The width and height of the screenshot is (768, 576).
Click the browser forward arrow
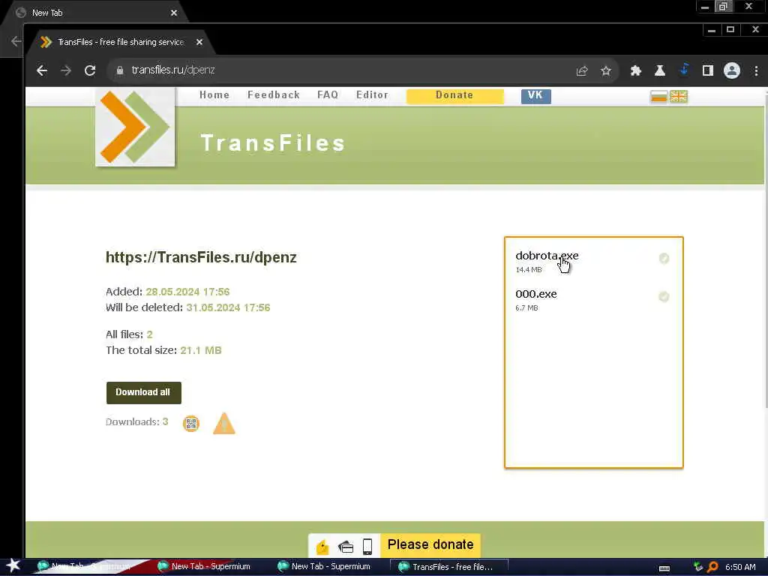pos(66,70)
